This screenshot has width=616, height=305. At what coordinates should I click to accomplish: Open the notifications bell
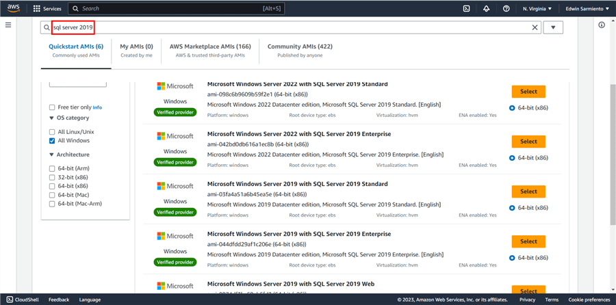point(486,9)
